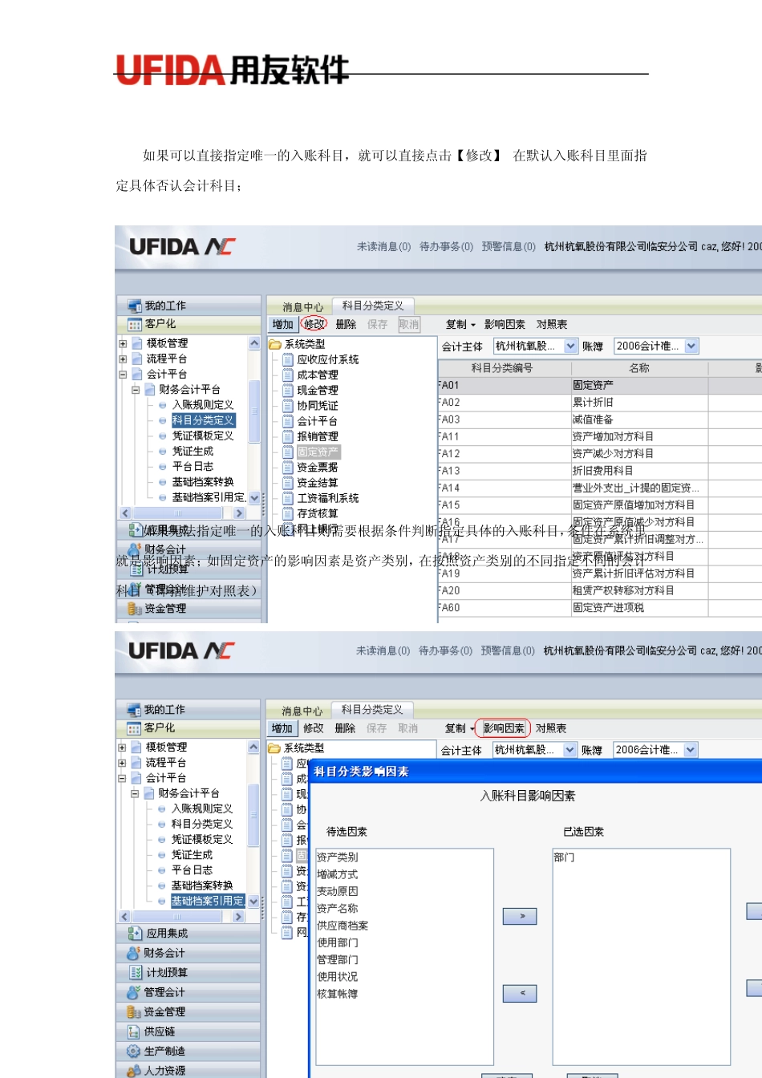
Task: Select 科目分类定义 tab in second screenshot
Action: click(x=372, y=709)
